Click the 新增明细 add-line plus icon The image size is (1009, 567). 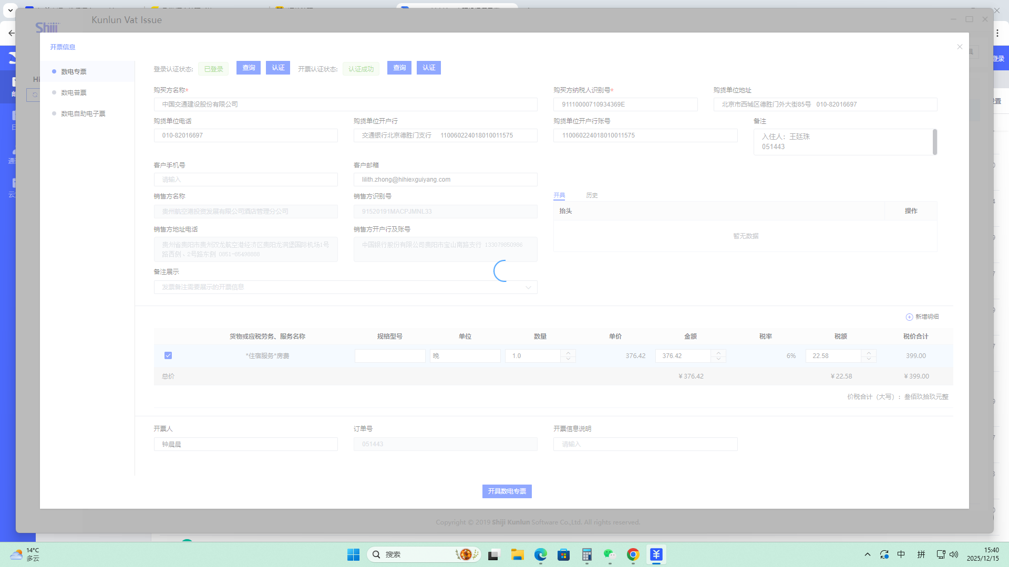[909, 317]
